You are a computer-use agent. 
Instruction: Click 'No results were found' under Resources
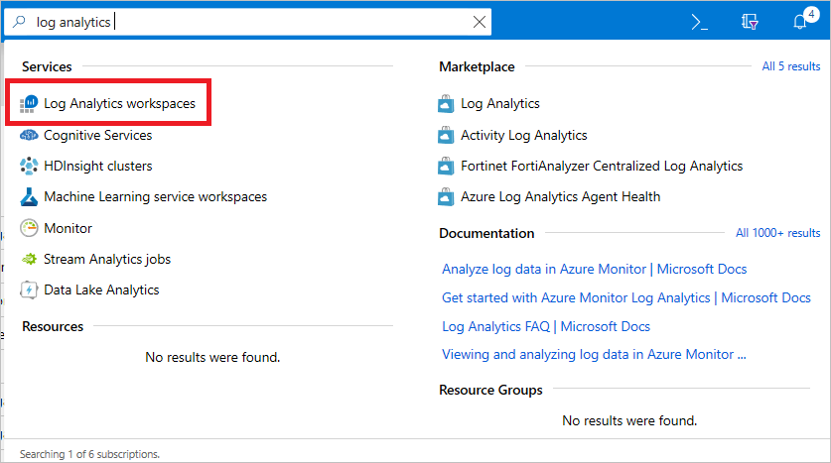(212, 358)
